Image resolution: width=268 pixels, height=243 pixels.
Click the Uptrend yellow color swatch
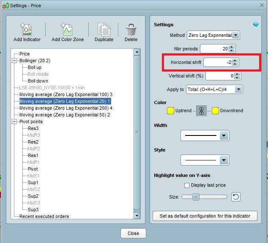click(170, 111)
